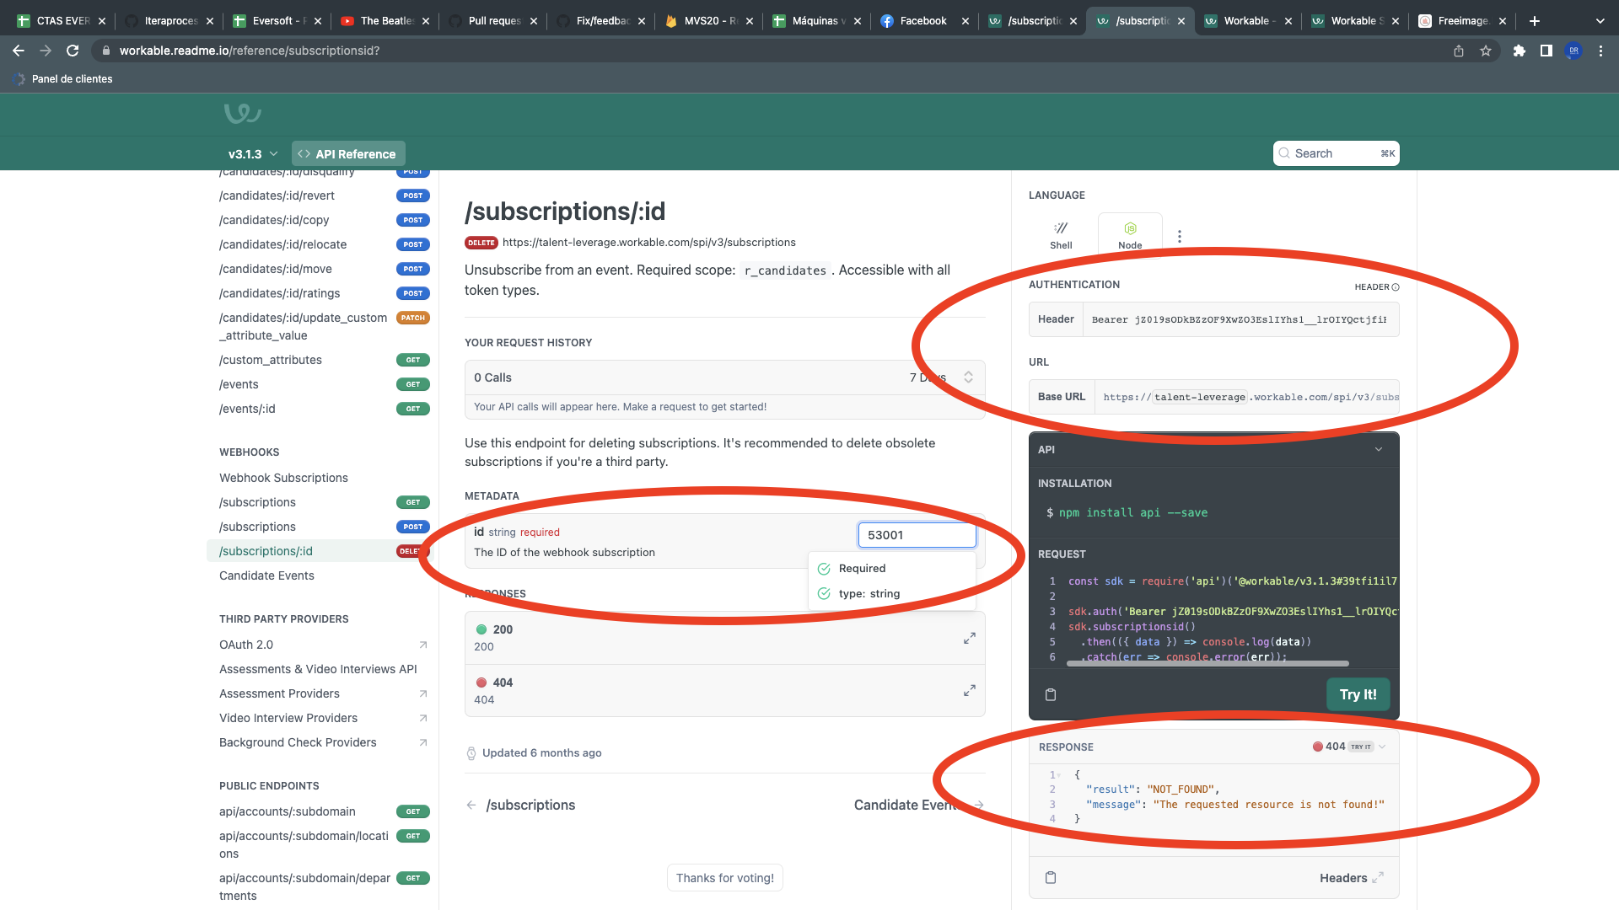
Task: Toggle the browser side panel
Action: [1546, 51]
